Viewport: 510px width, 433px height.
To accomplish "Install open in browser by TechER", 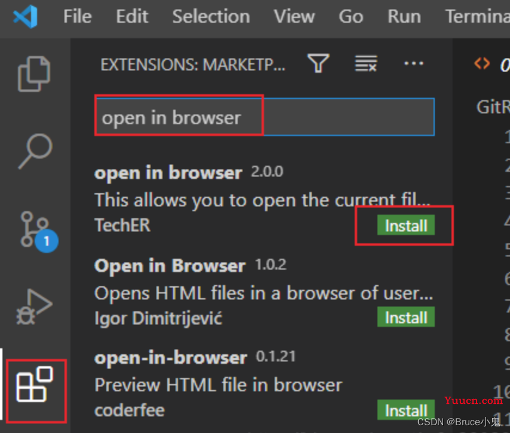I will [406, 225].
